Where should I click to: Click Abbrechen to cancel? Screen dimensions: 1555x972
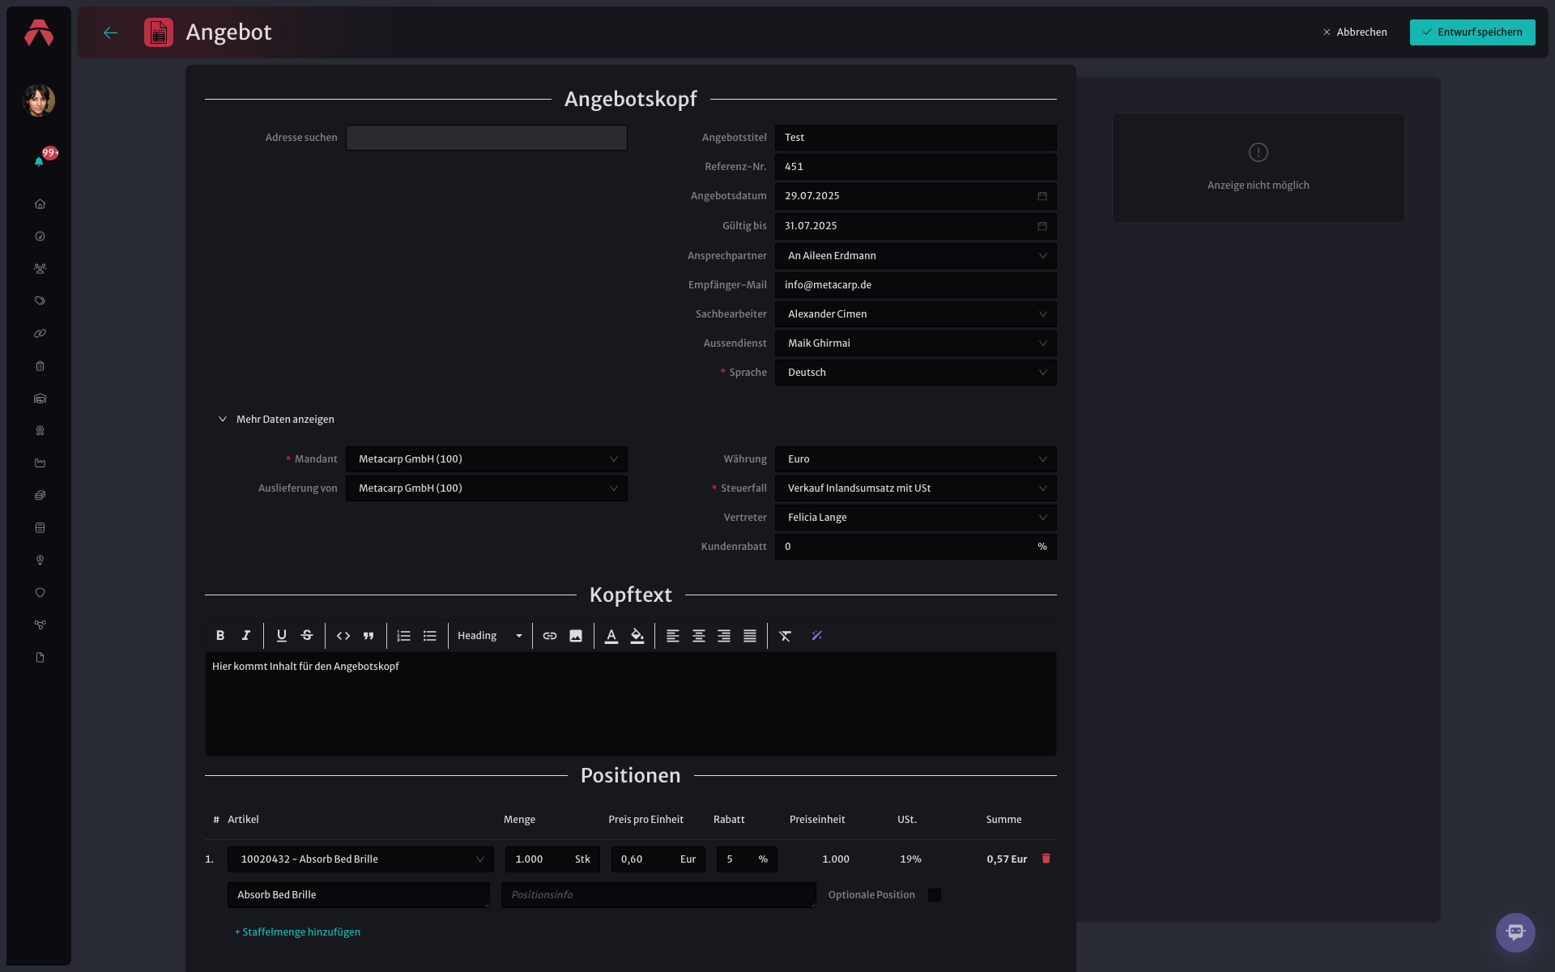click(1355, 32)
